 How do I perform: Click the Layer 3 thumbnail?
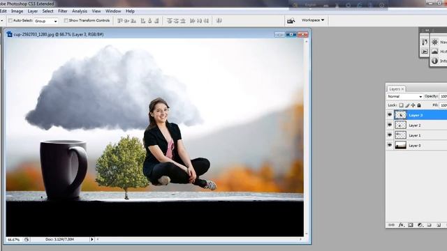[x=400, y=114]
